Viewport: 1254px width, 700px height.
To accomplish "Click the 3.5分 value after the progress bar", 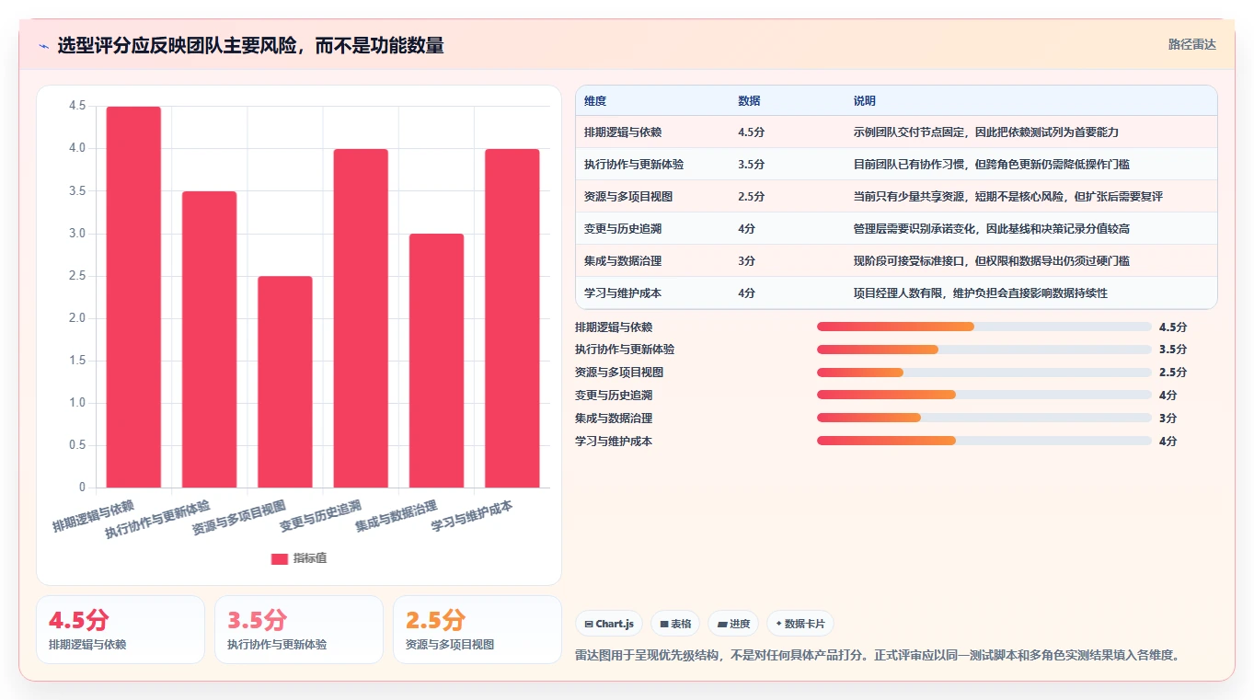I will click(x=1173, y=350).
